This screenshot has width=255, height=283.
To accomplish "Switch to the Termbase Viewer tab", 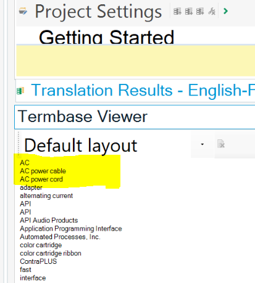I will (x=83, y=117).
